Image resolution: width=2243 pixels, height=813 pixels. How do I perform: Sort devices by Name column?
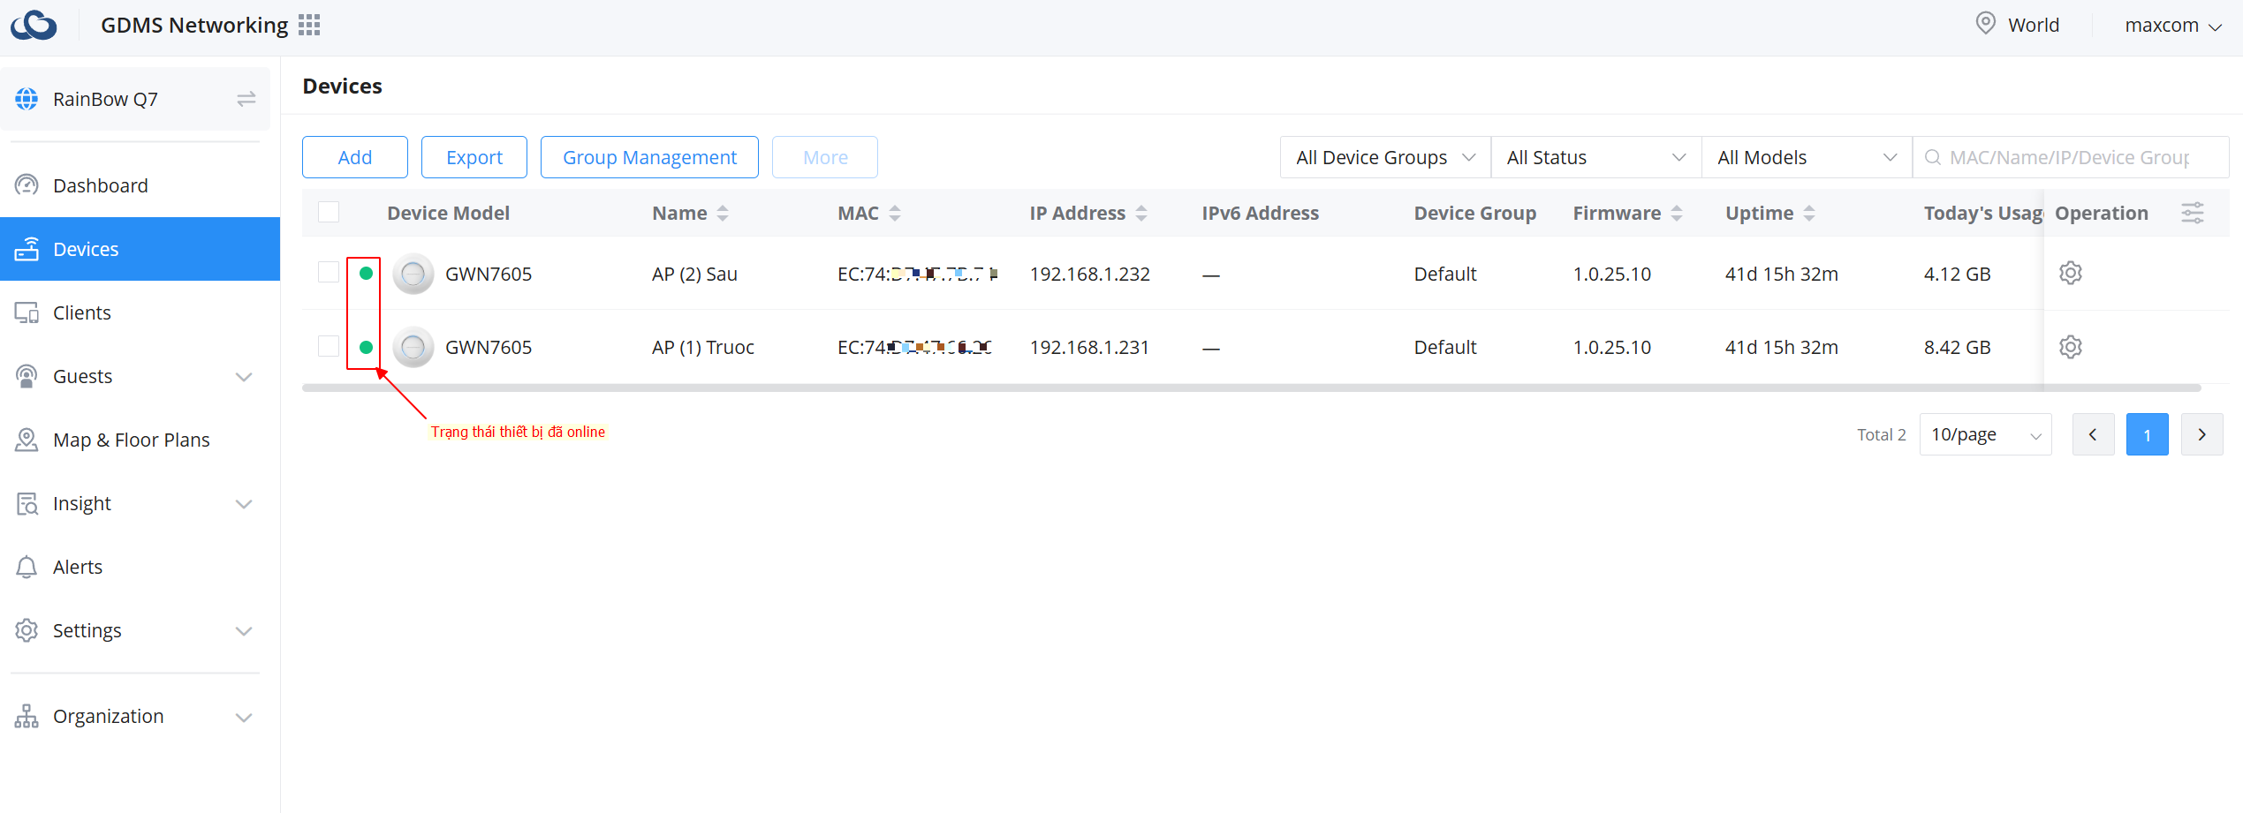coord(722,213)
